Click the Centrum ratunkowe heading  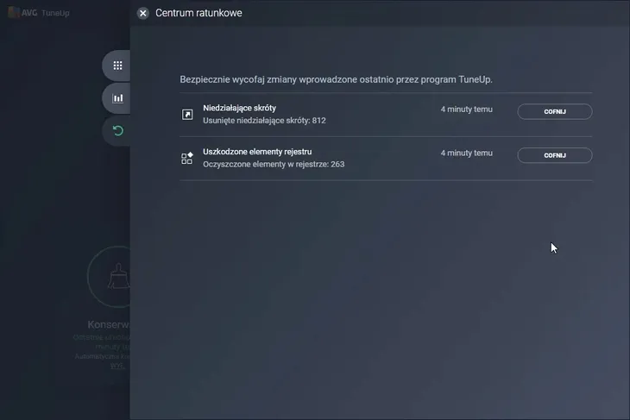coord(198,13)
